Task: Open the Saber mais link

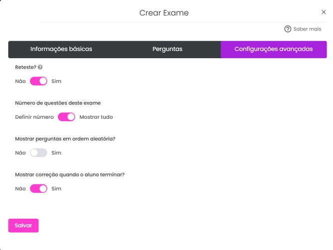Action: pos(307,29)
